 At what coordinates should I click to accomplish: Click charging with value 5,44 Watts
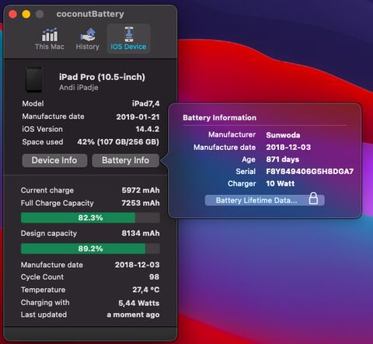(139, 303)
